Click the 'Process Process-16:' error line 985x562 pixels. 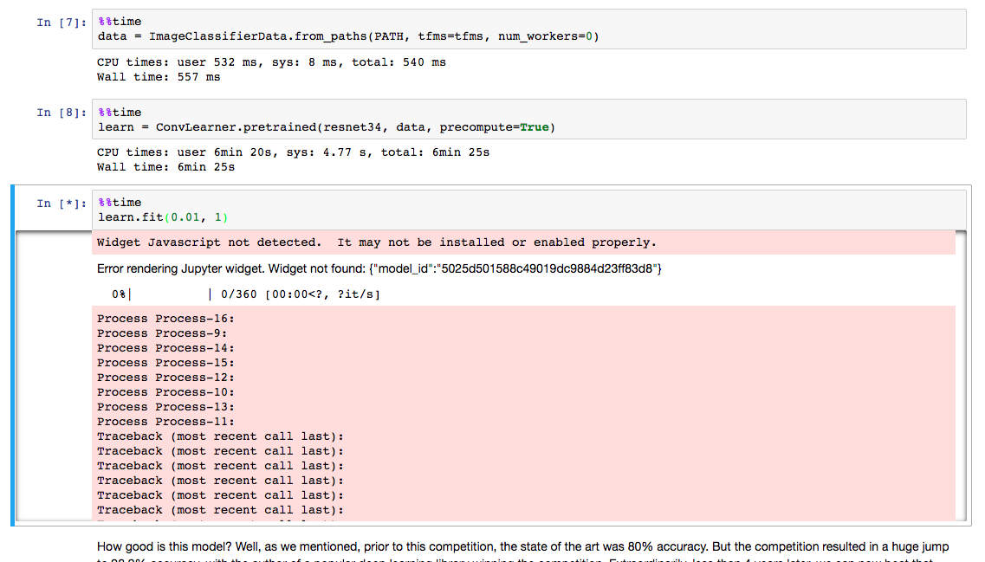click(x=165, y=319)
